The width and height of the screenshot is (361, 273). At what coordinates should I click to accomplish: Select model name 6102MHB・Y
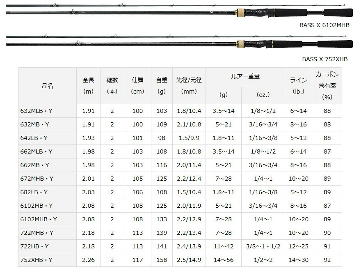(x=39, y=219)
